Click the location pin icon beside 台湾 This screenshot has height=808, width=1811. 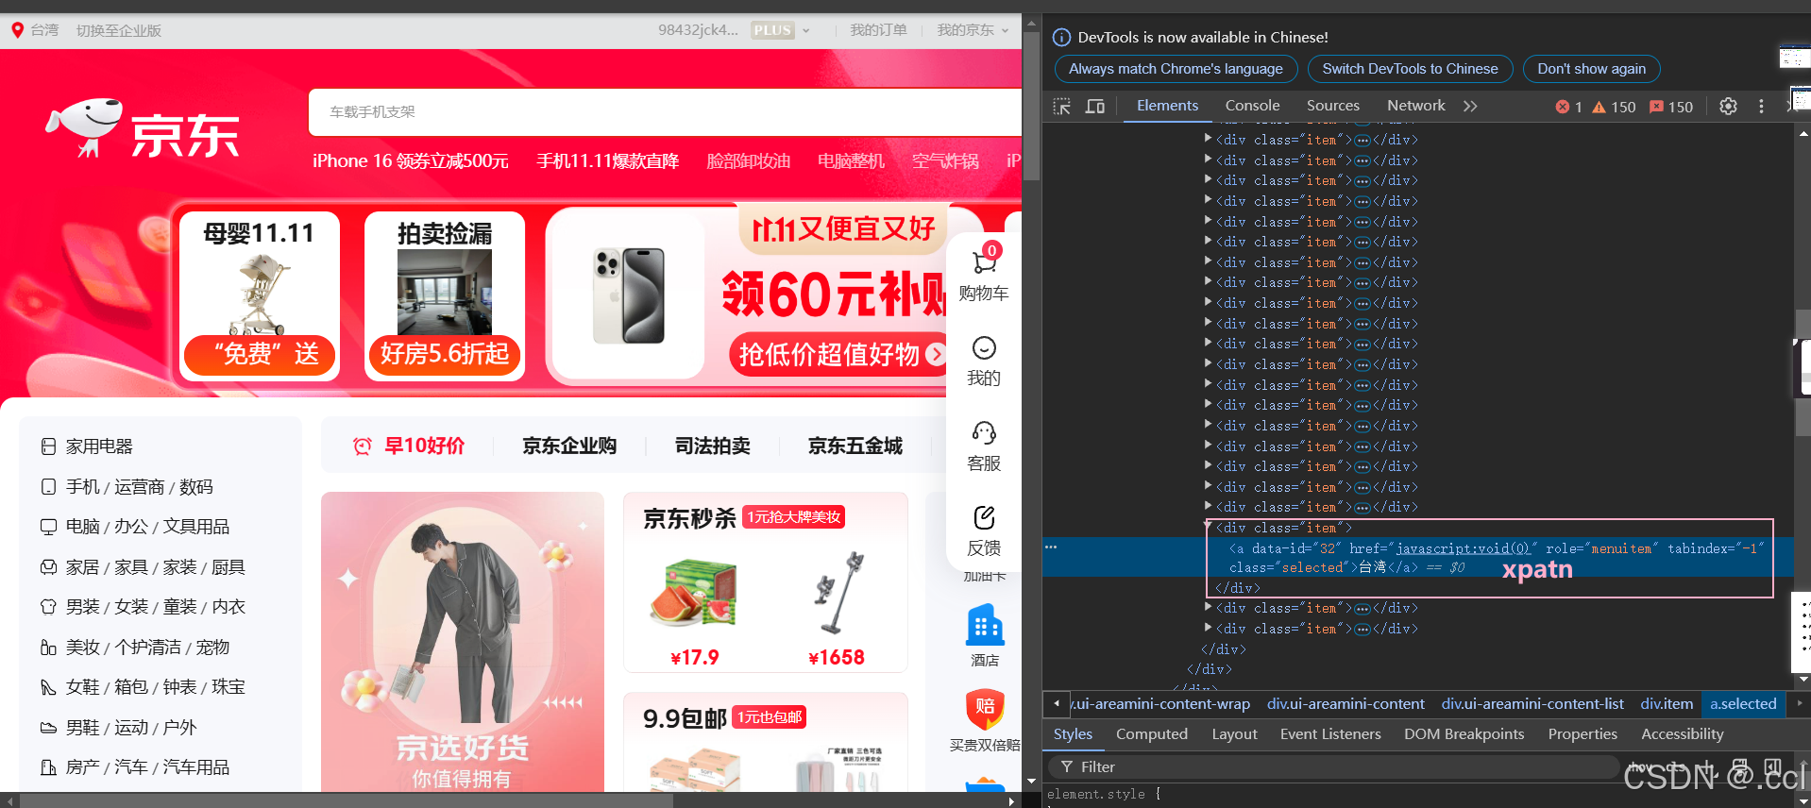[x=17, y=30]
